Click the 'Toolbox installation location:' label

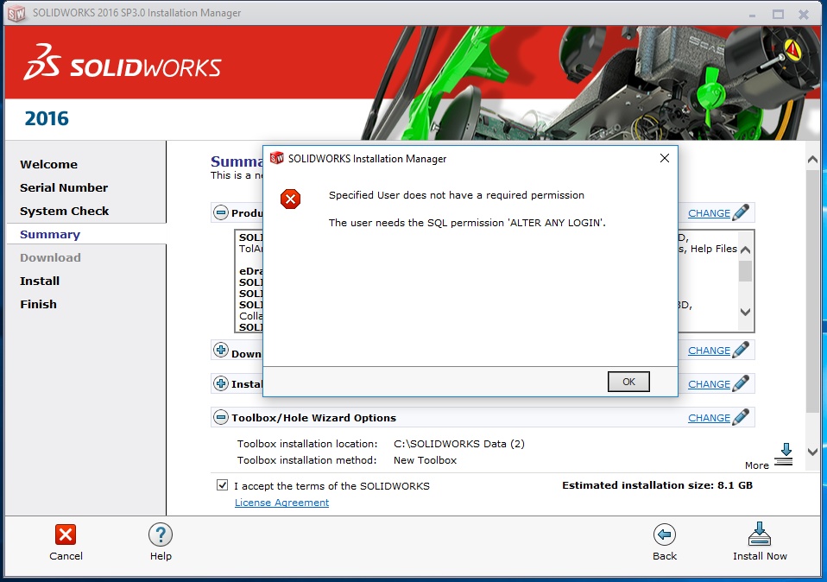(x=307, y=444)
